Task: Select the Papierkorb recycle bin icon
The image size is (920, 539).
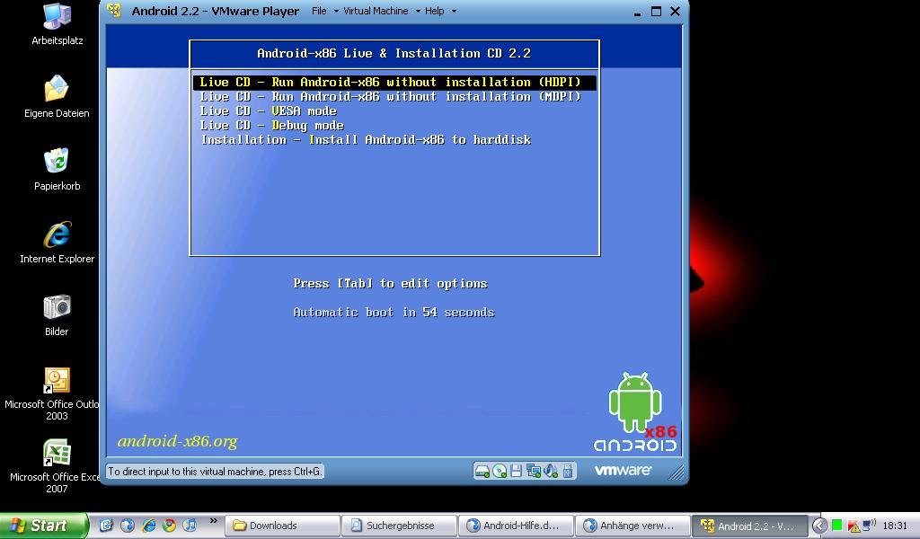Action: click(57, 170)
